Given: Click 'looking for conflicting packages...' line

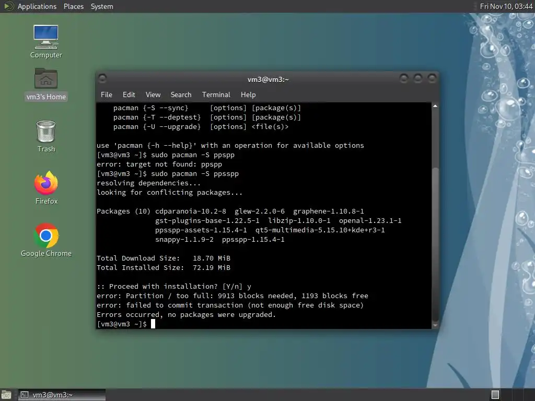Looking at the screenshot, I should [x=170, y=192].
